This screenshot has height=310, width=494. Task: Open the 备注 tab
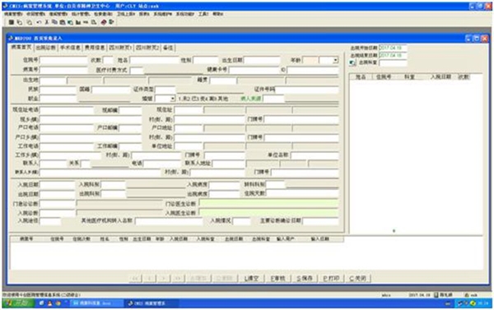click(168, 48)
